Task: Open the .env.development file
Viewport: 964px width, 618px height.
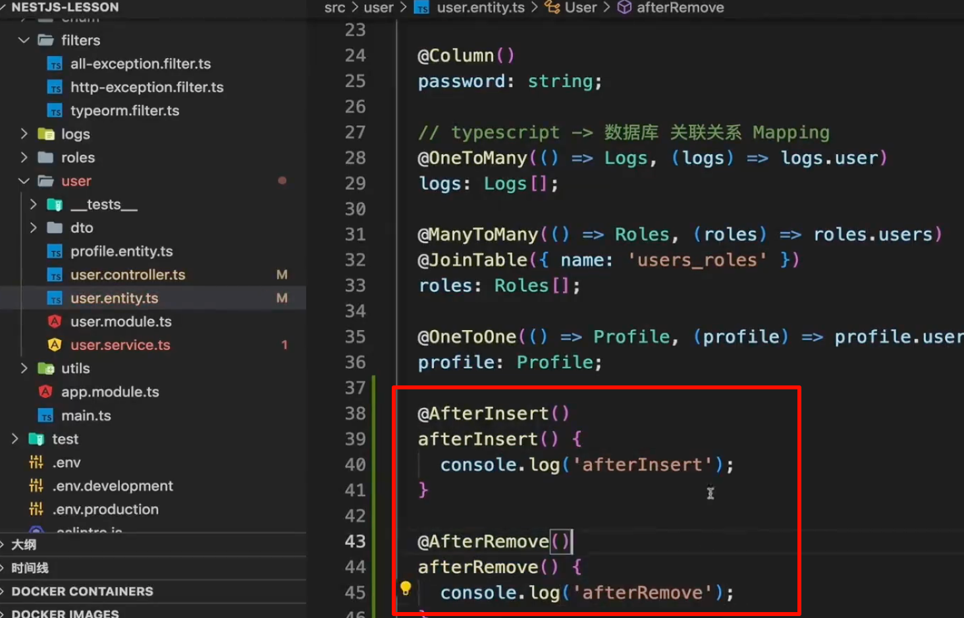Action: pos(113,486)
